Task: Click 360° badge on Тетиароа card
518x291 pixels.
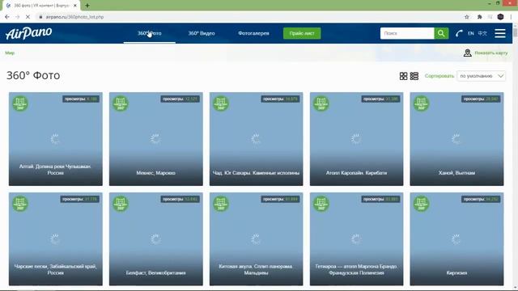Action: [x=321, y=204]
